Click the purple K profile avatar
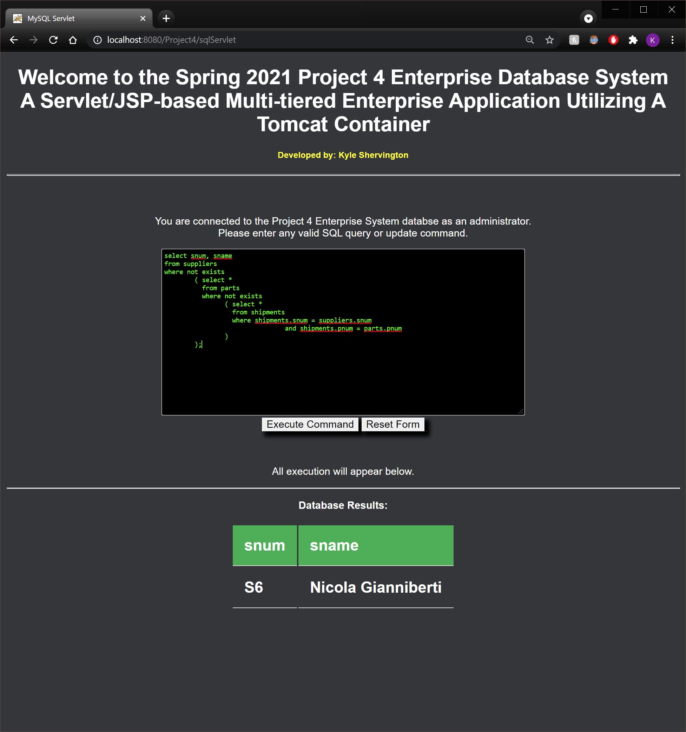686x732 pixels. (x=653, y=40)
